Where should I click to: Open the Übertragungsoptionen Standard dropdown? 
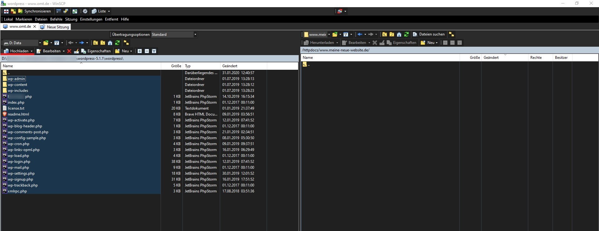[174, 35]
